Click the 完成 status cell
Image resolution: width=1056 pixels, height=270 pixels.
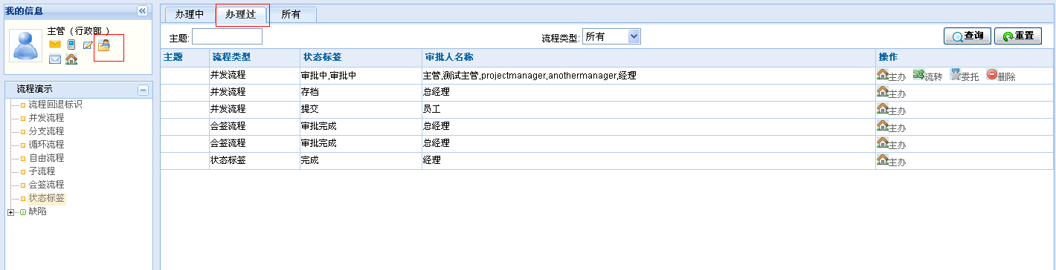[361, 160]
